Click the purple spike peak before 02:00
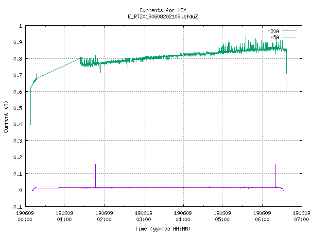This screenshot has width=311, height=233. (x=95, y=165)
